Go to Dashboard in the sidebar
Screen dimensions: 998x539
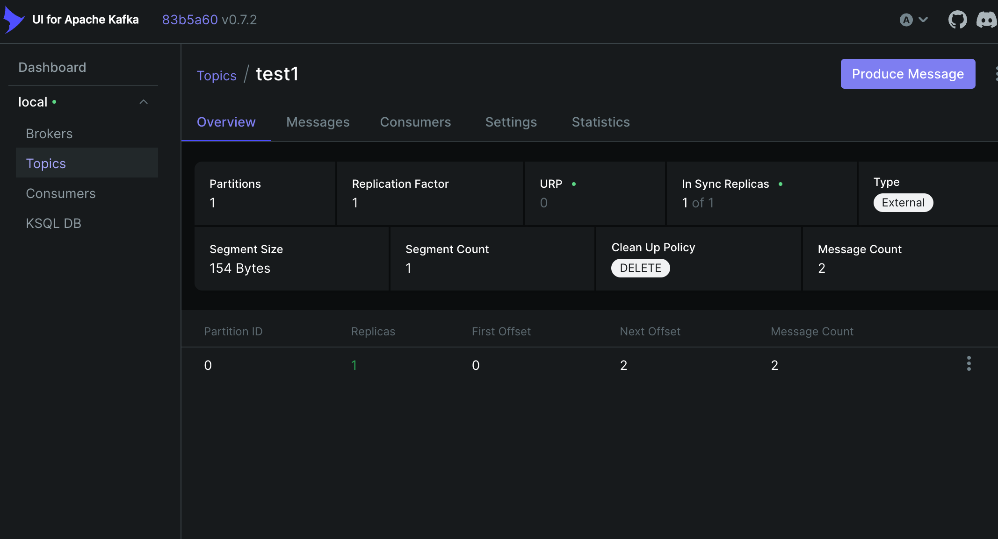(x=52, y=67)
